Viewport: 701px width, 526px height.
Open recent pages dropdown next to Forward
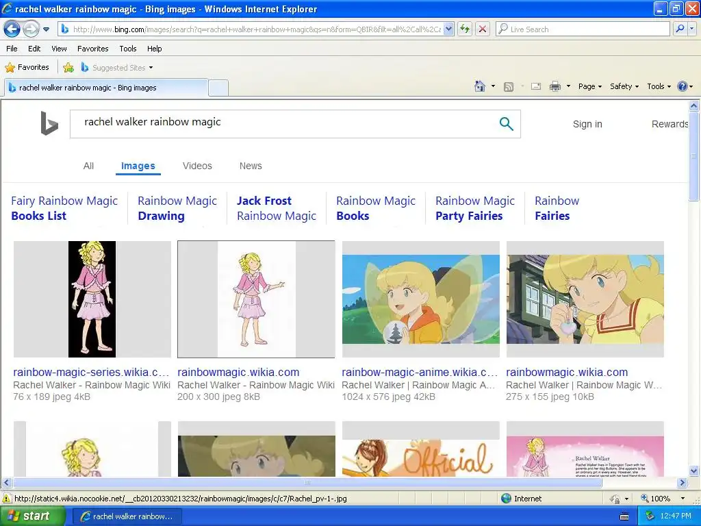46,29
